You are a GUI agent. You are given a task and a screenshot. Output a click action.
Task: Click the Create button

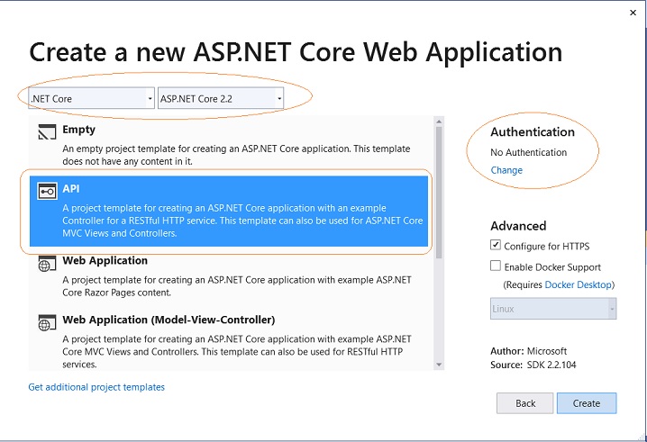coord(587,402)
